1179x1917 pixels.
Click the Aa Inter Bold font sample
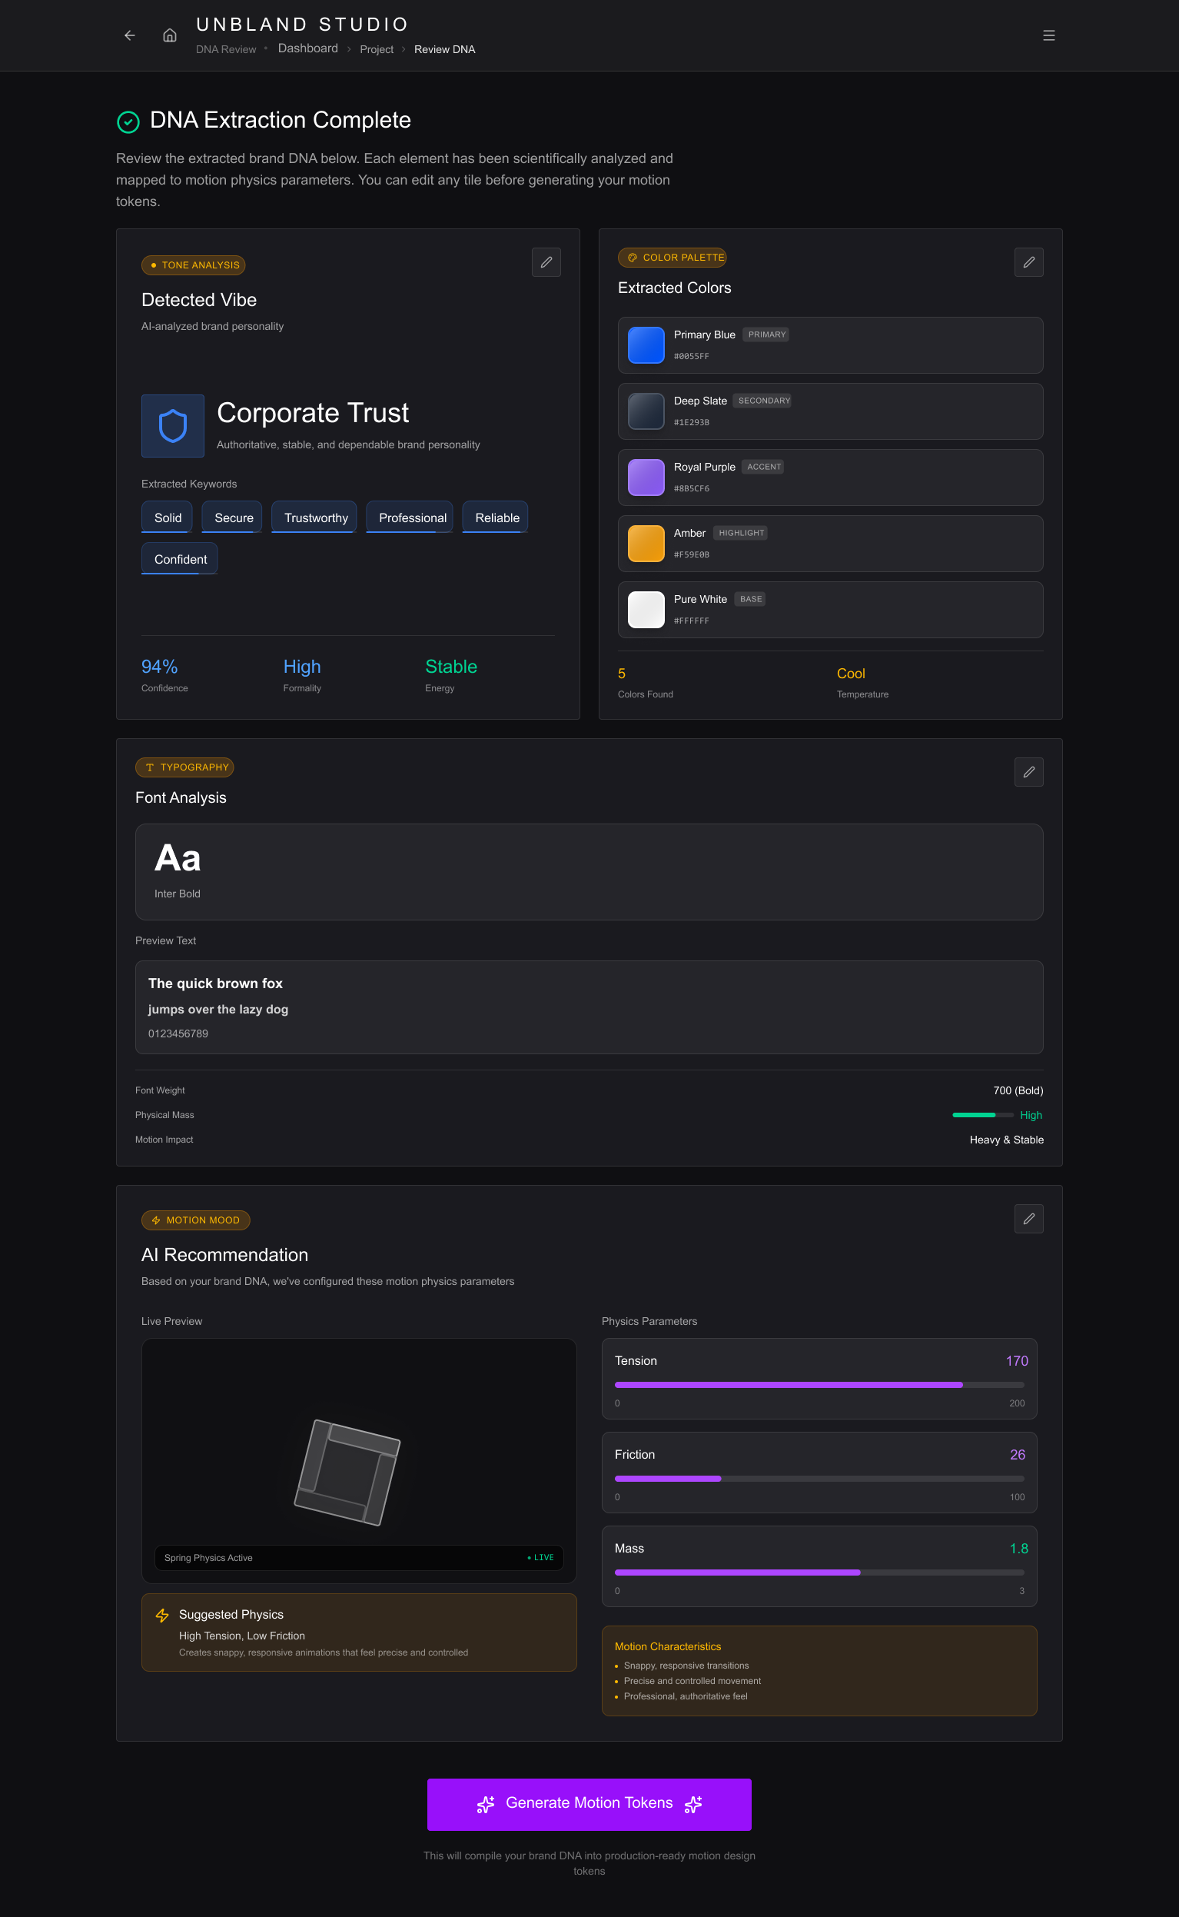coord(589,872)
